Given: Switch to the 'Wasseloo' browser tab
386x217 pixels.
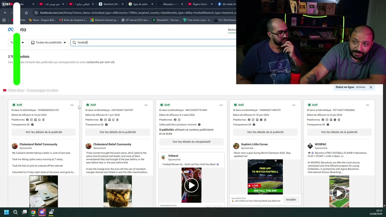Looking at the screenshot, I should point(170,4).
